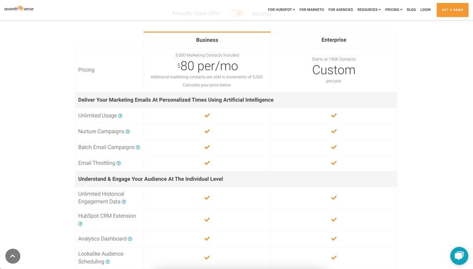Viewport: 473px width, 269px height.
Task: Click the Nurture Campaigns feature label
Action: click(101, 131)
